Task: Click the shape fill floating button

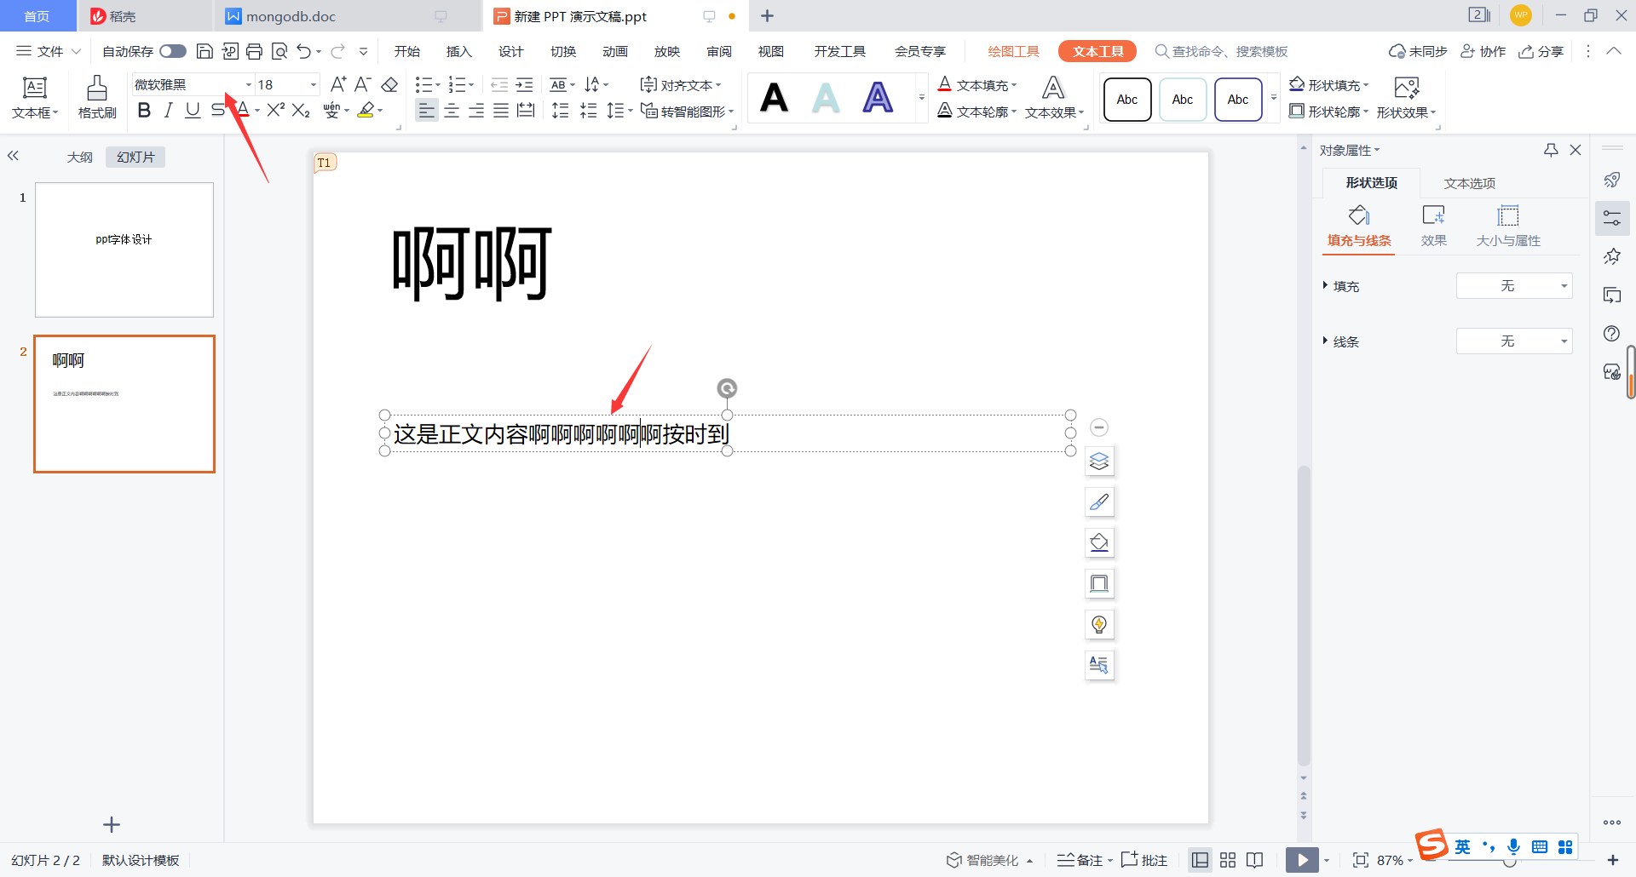Action: [x=1099, y=543]
